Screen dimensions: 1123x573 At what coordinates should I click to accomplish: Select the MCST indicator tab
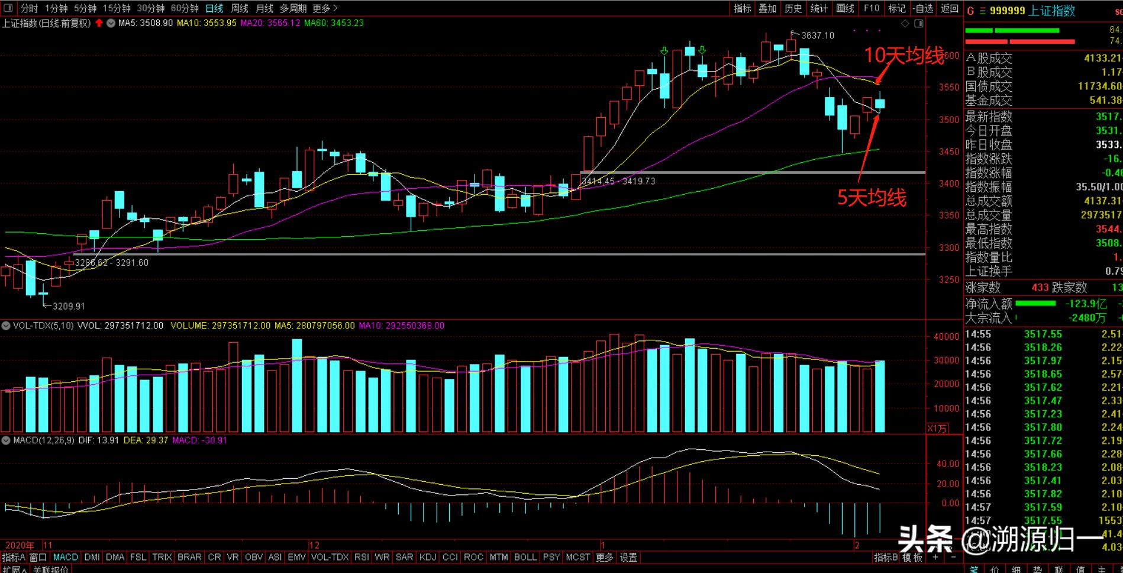click(578, 558)
